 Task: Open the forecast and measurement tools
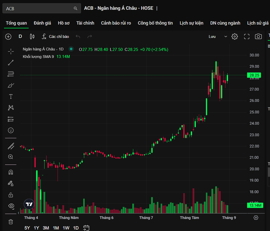(11, 119)
